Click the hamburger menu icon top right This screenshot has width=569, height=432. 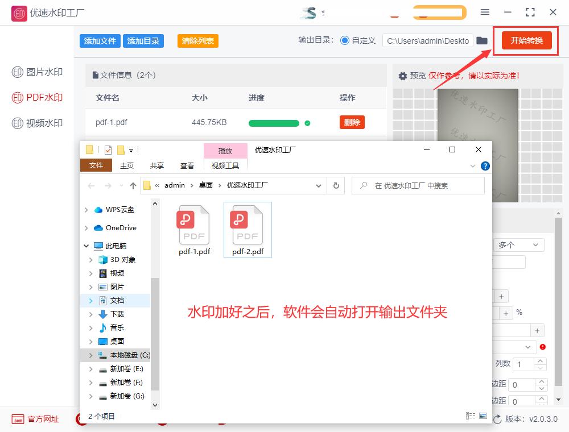pyautogui.click(x=485, y=11)
